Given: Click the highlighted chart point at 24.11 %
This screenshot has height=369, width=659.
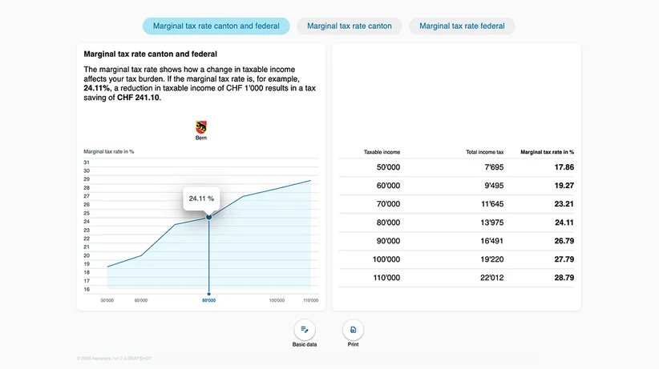Looking at the screenshot, I should tap(209, 217).
